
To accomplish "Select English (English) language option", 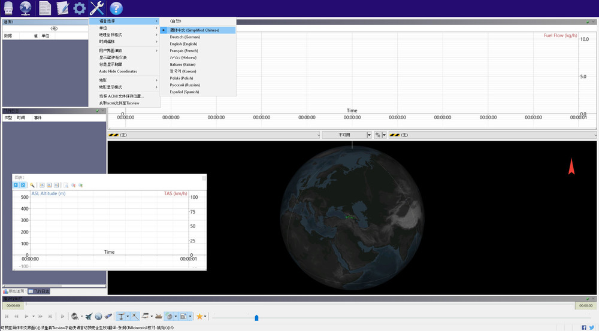I will tap(183, 44).
